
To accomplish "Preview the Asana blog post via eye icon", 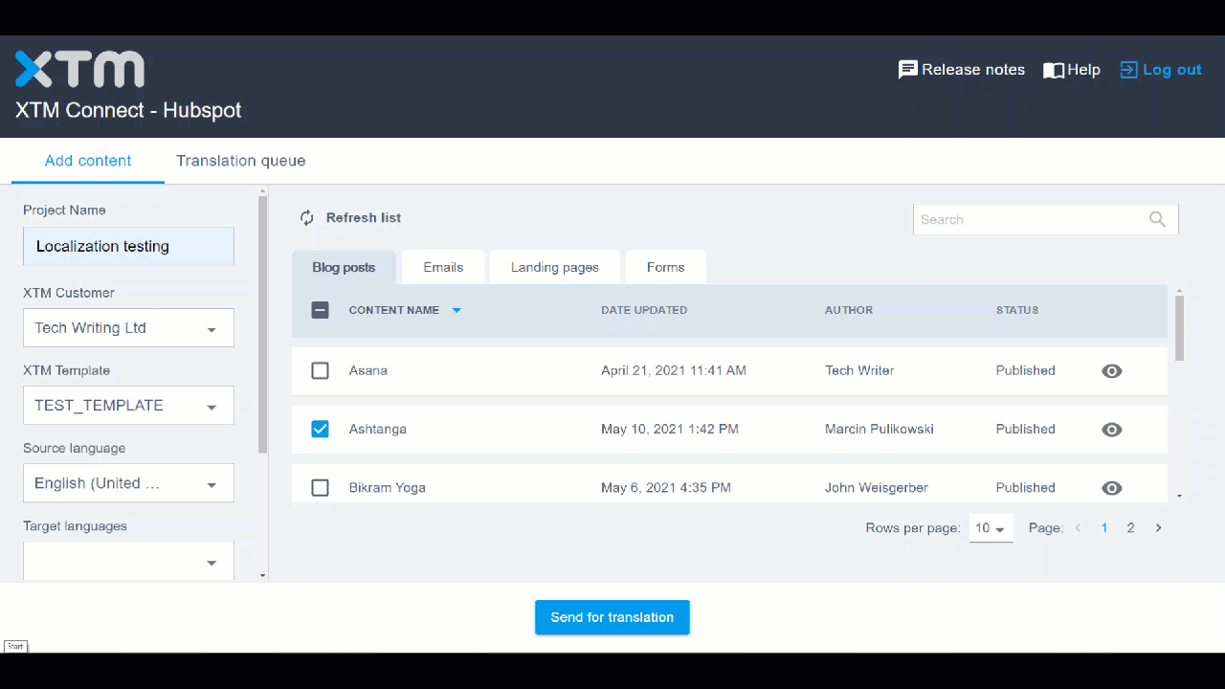I will point(1111,370).
